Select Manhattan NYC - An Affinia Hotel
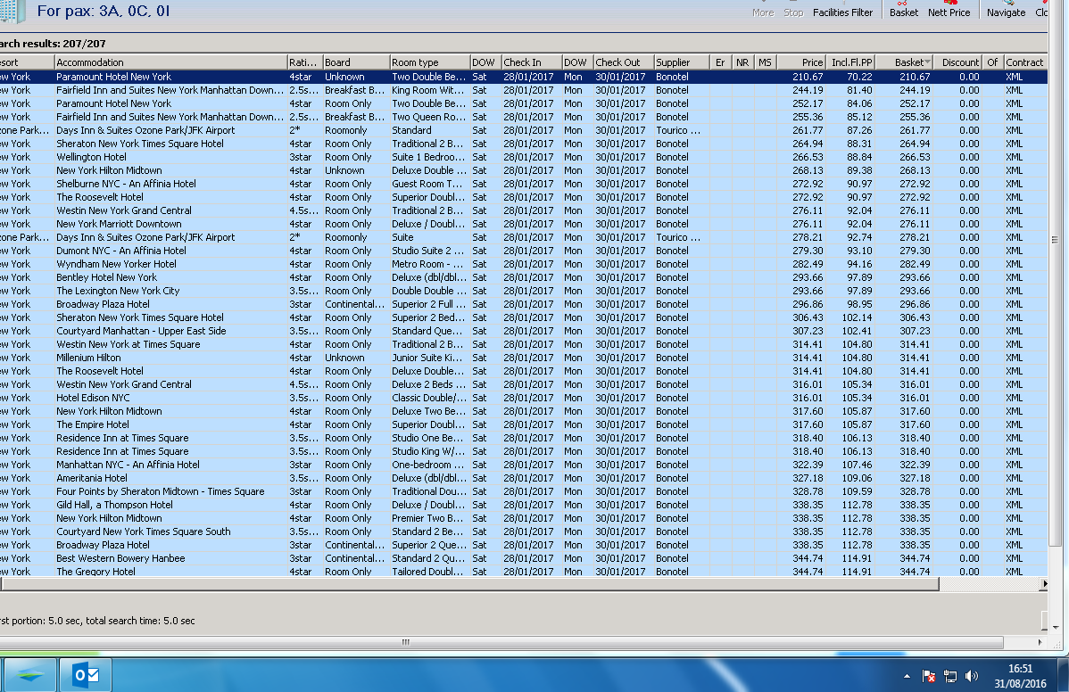Image resolution: width=1069 pixels, height=692 pixels. [x=524, y=465]
